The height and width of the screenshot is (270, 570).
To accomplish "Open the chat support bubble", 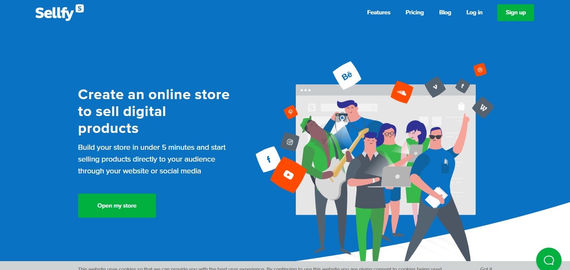I will (548, 259).
